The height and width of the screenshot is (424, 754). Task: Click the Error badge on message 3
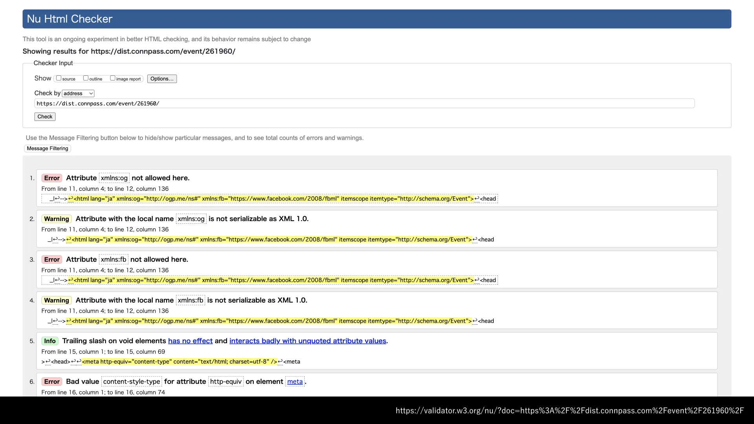(52, 260)
